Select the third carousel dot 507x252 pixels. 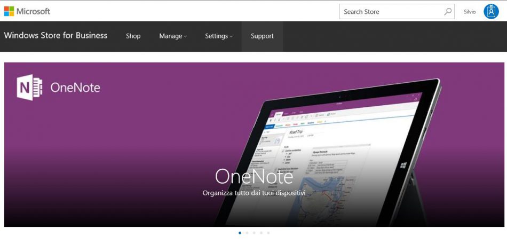click(254, 233)
